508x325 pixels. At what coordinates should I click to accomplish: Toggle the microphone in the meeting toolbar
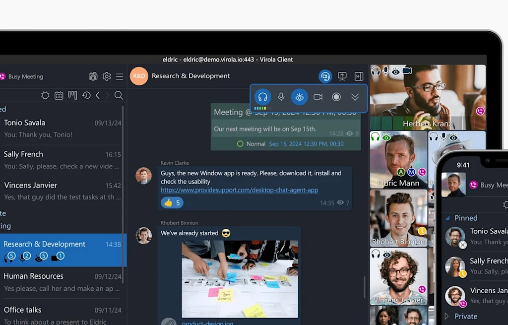[281, 97]
